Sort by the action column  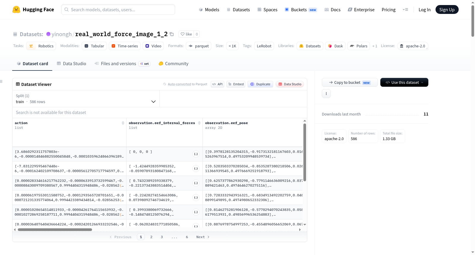123,123
